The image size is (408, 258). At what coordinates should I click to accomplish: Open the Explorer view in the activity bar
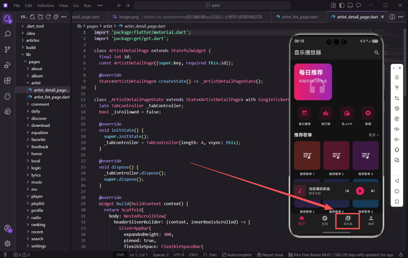[x=7, y=19]
